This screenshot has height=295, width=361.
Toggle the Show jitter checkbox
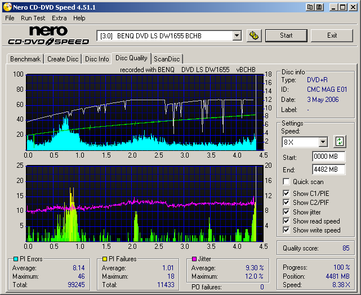tap(286, 212)
